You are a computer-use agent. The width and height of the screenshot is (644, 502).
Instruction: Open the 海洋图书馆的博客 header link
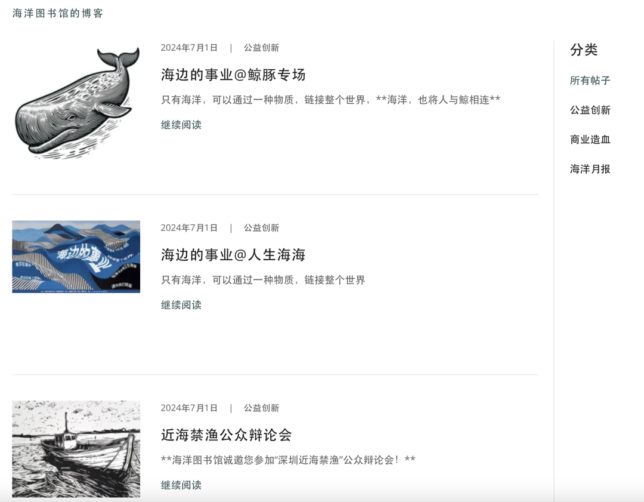point(57,13)
